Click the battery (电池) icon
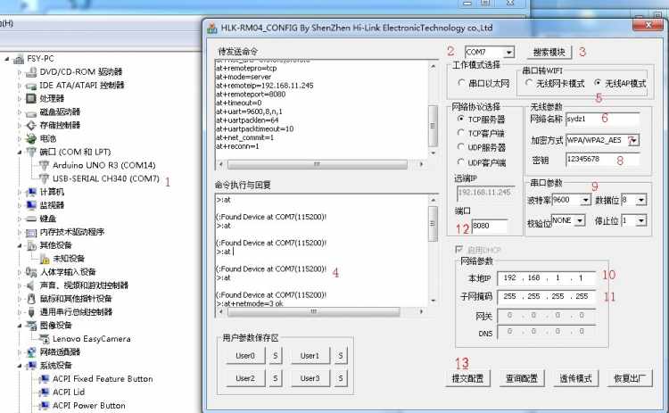 tap(31, 138)
